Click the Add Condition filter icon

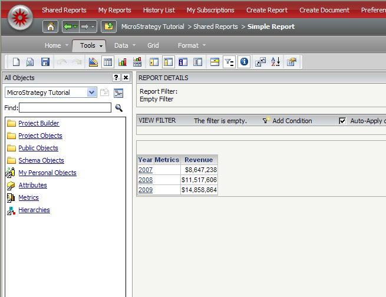point(266,120)
